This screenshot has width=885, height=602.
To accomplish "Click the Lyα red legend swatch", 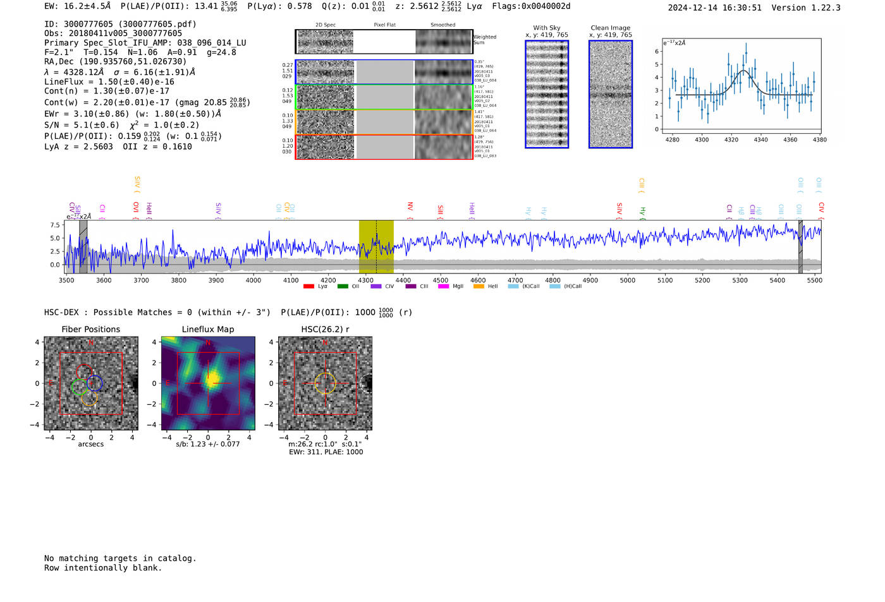I will click(308, 286).
